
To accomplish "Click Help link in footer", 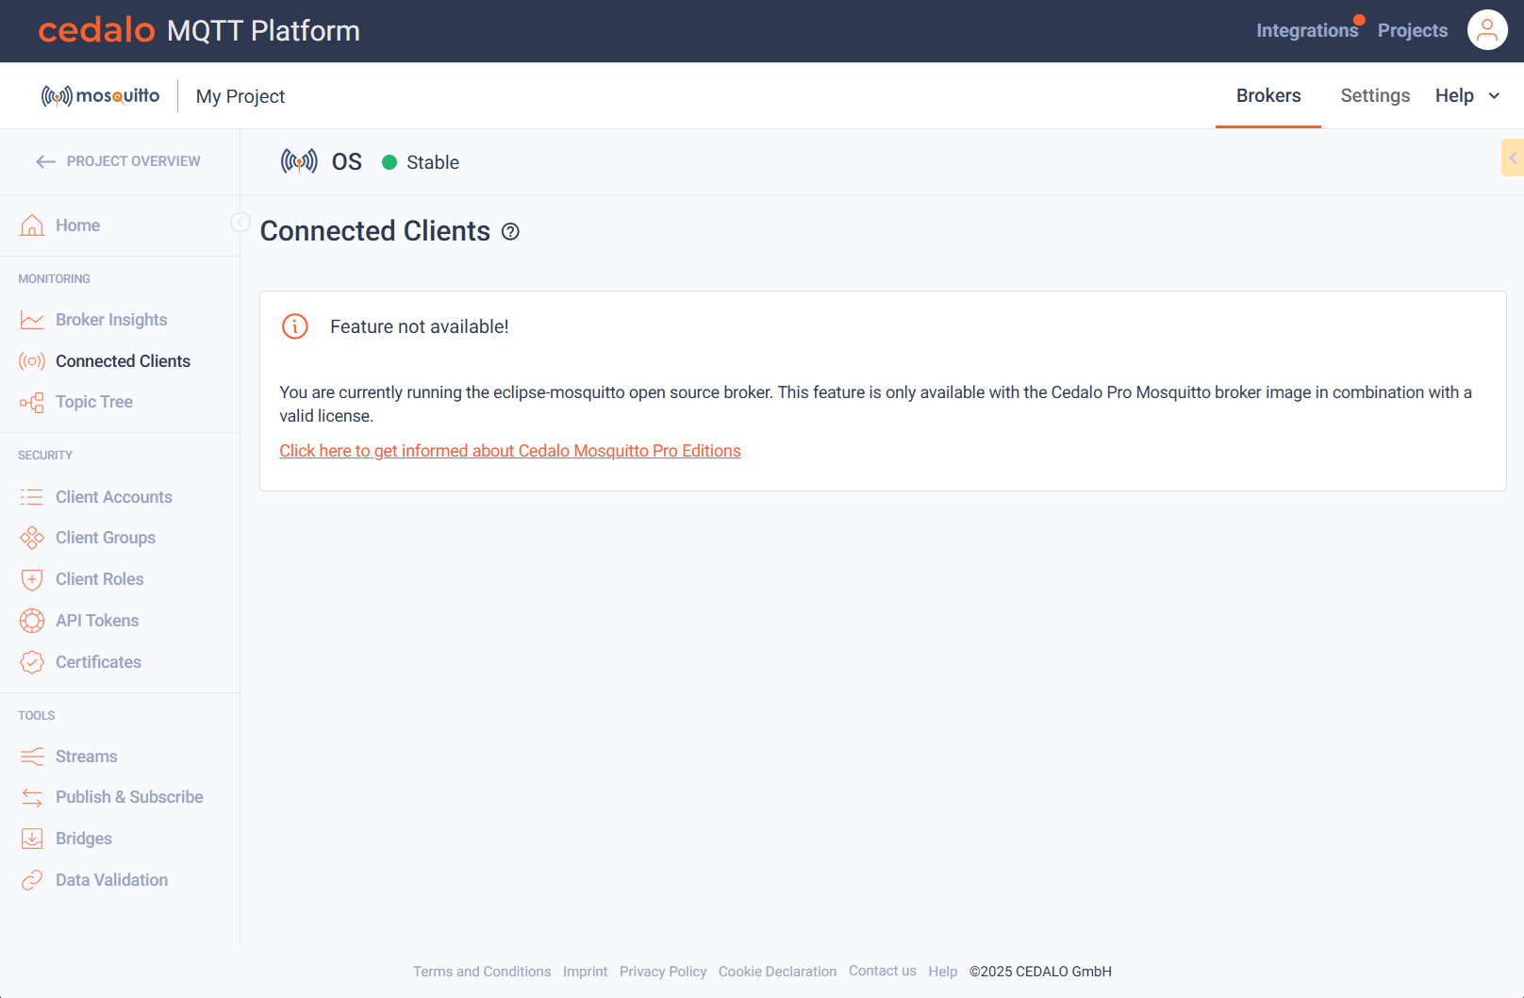I will point(943,972).
